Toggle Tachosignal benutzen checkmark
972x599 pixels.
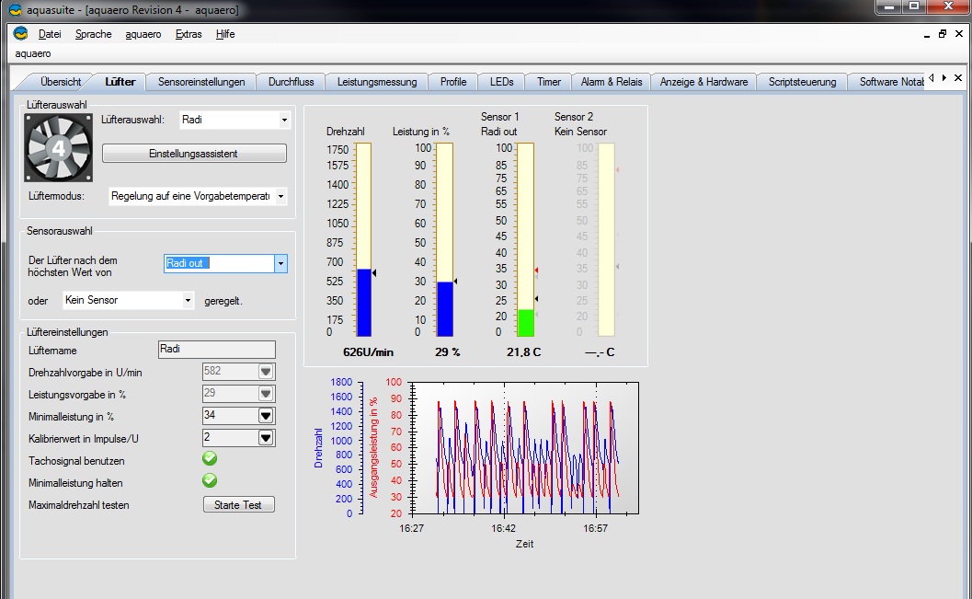[x=210, y=458]
